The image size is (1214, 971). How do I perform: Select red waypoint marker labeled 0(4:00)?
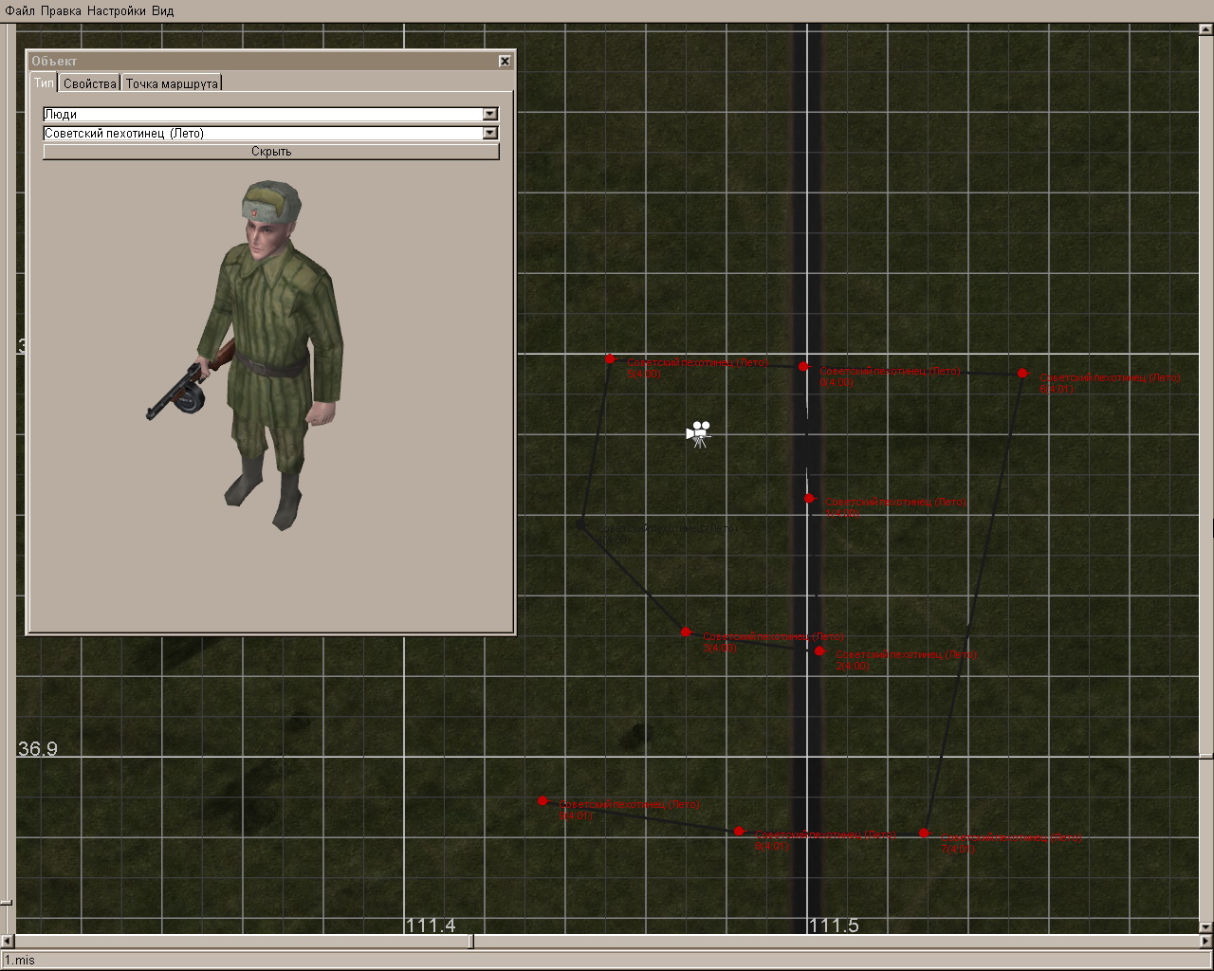click(803, 366)
